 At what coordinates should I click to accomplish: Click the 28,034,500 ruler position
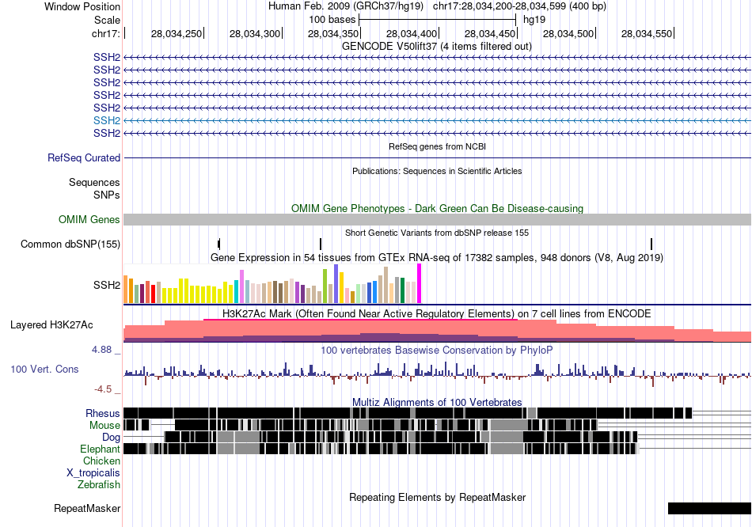pyautogui.click(x=568, y=33)
